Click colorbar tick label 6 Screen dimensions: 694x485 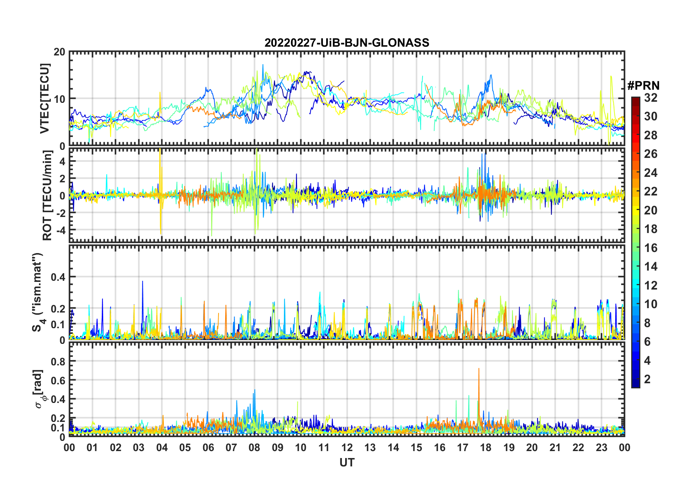(647, 342)
